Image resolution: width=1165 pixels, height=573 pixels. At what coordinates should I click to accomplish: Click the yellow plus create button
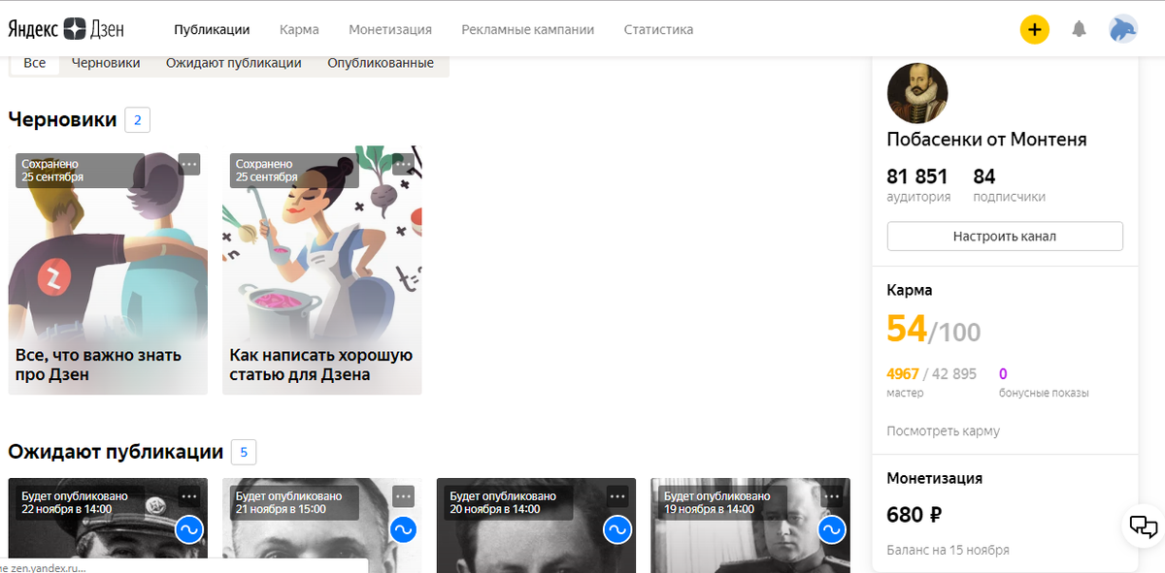pos(1035,29)
